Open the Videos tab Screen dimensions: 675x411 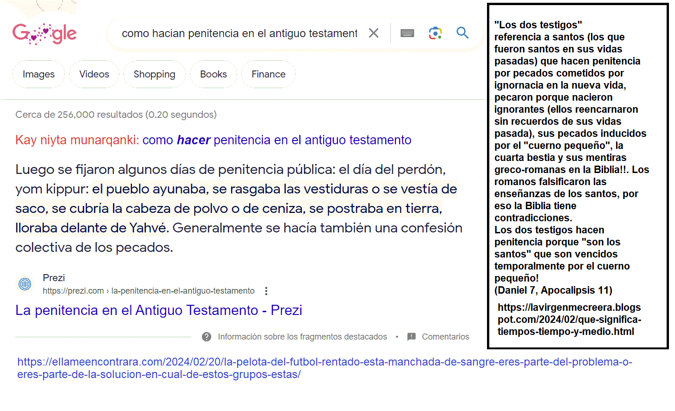(x=94, y=74)
